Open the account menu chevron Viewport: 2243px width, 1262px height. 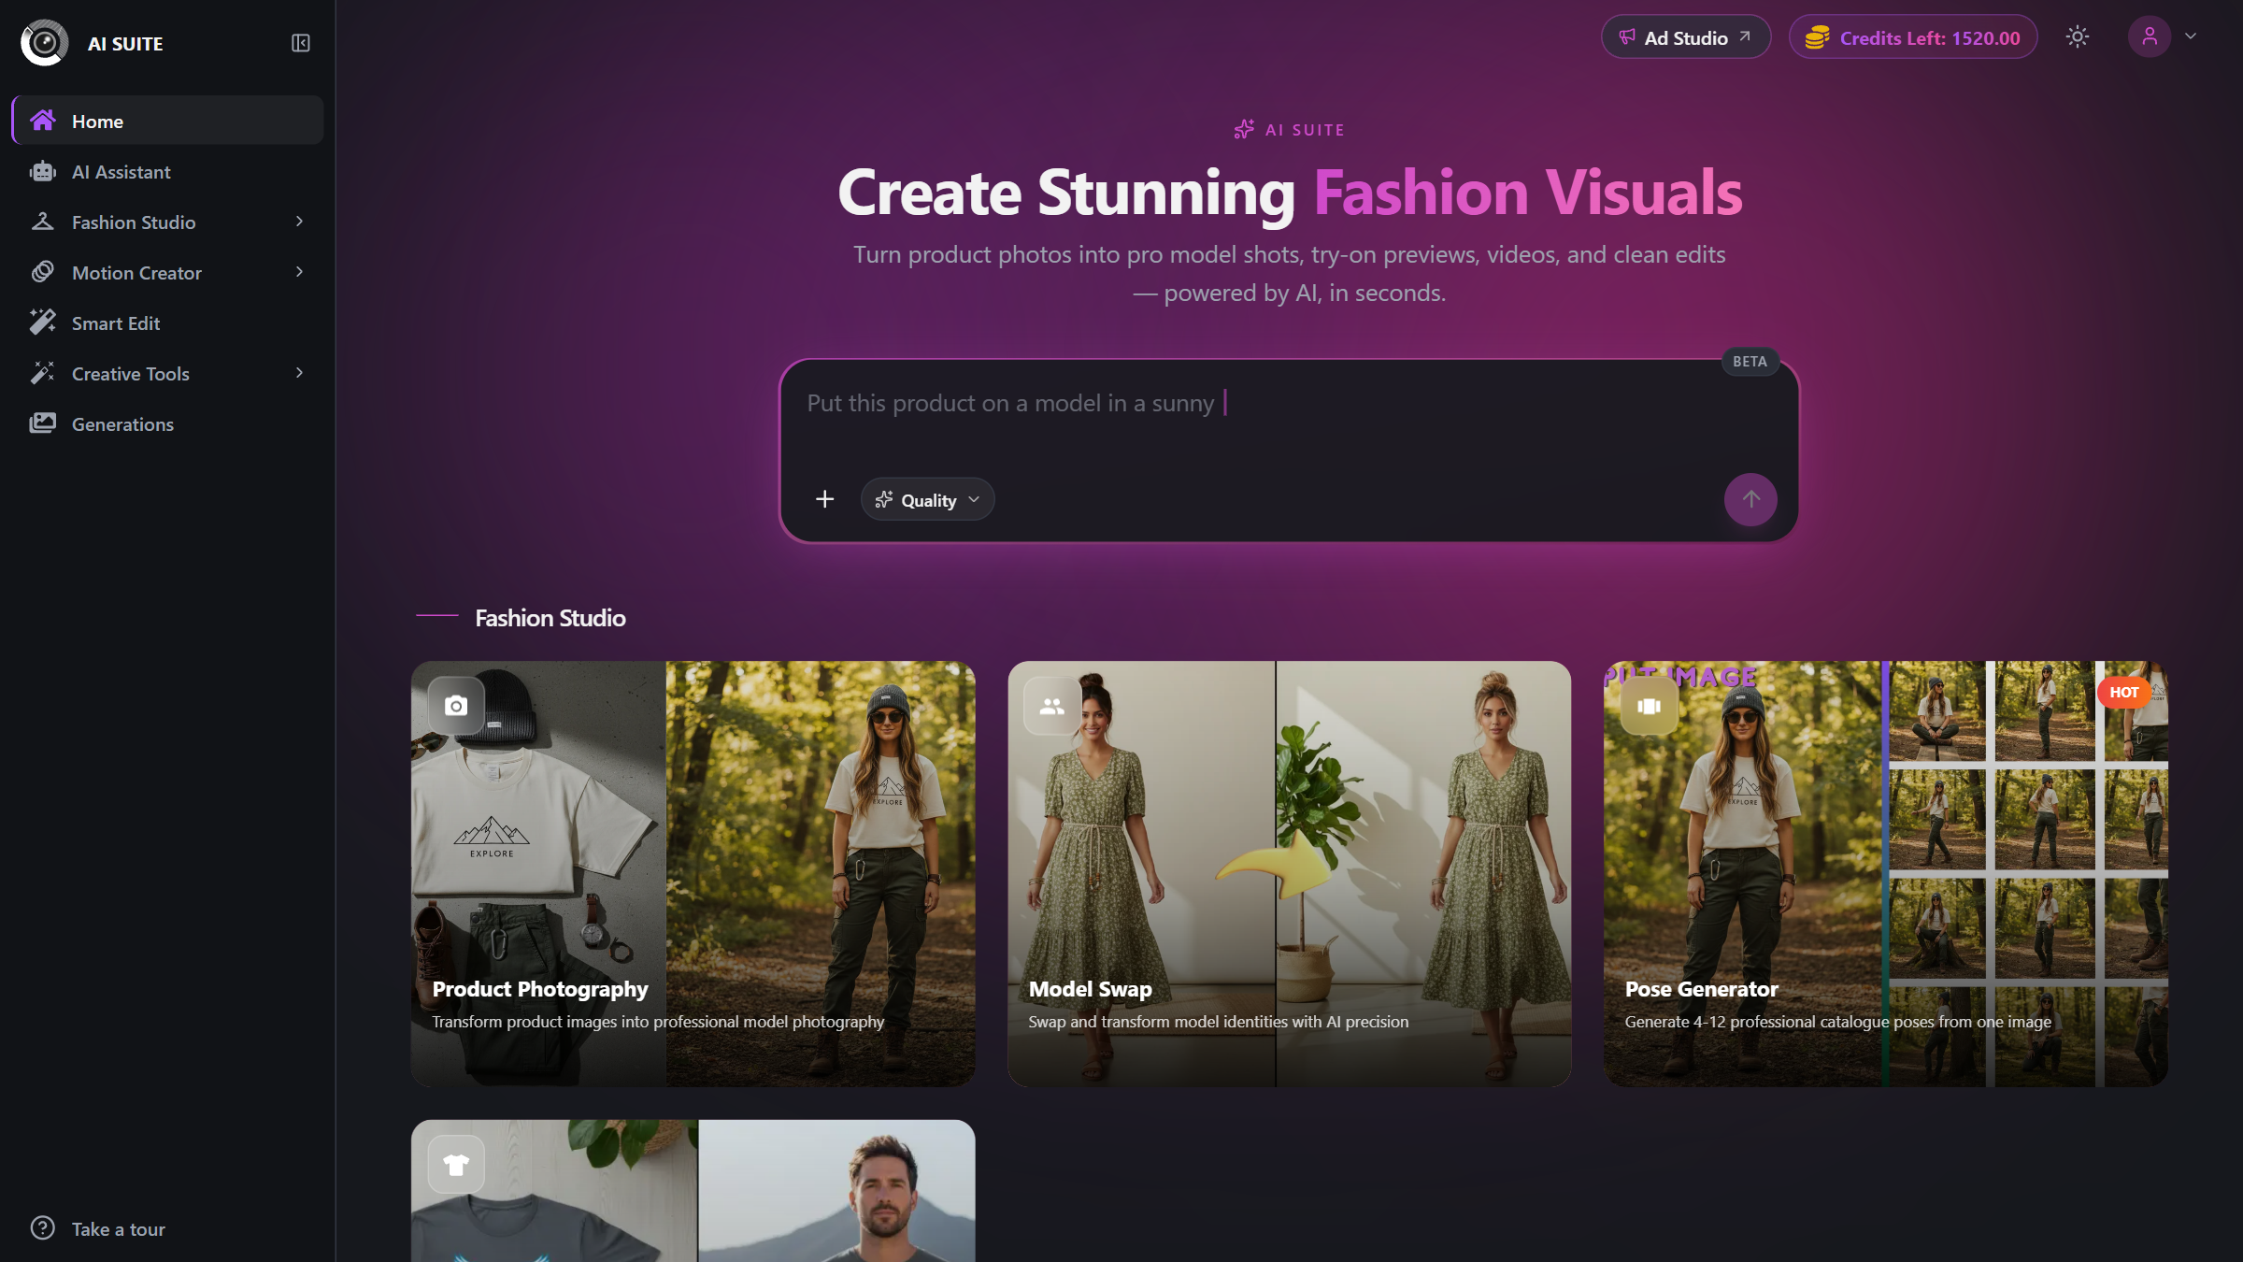2191,36
